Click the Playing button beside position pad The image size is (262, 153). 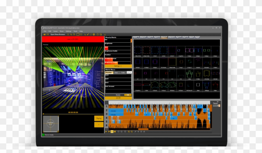[99, 118]
